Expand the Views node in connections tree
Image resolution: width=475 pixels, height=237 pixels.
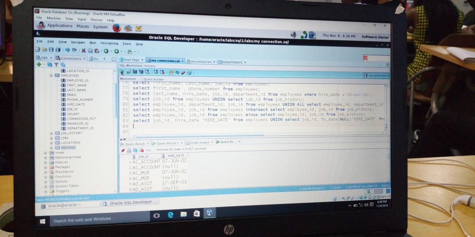pyautogui.click(x=46, y=152)
